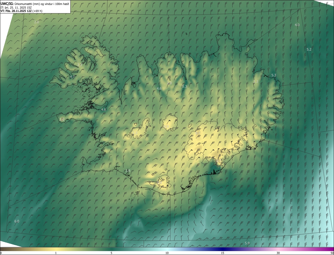Click the map value label 4.8
Screen dimensions: 334x255
pyautogui.click(x=104, y=110)
